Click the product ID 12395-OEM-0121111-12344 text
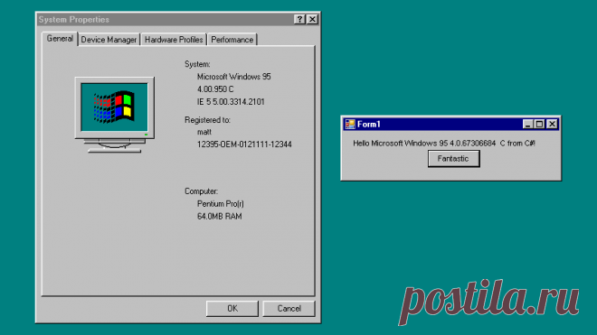 pyautogui.click(x=244, y=144)
